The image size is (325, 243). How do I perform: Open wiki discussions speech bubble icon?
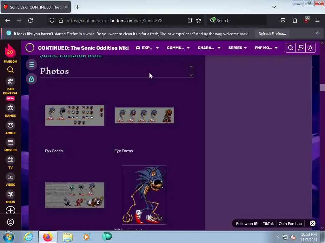pos(300,48)
